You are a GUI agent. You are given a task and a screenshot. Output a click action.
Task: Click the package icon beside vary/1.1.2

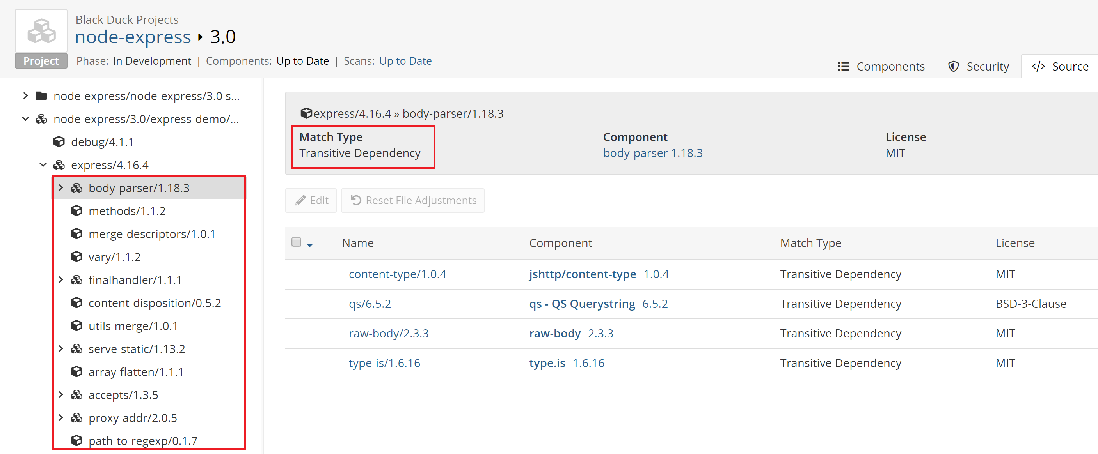76,257
